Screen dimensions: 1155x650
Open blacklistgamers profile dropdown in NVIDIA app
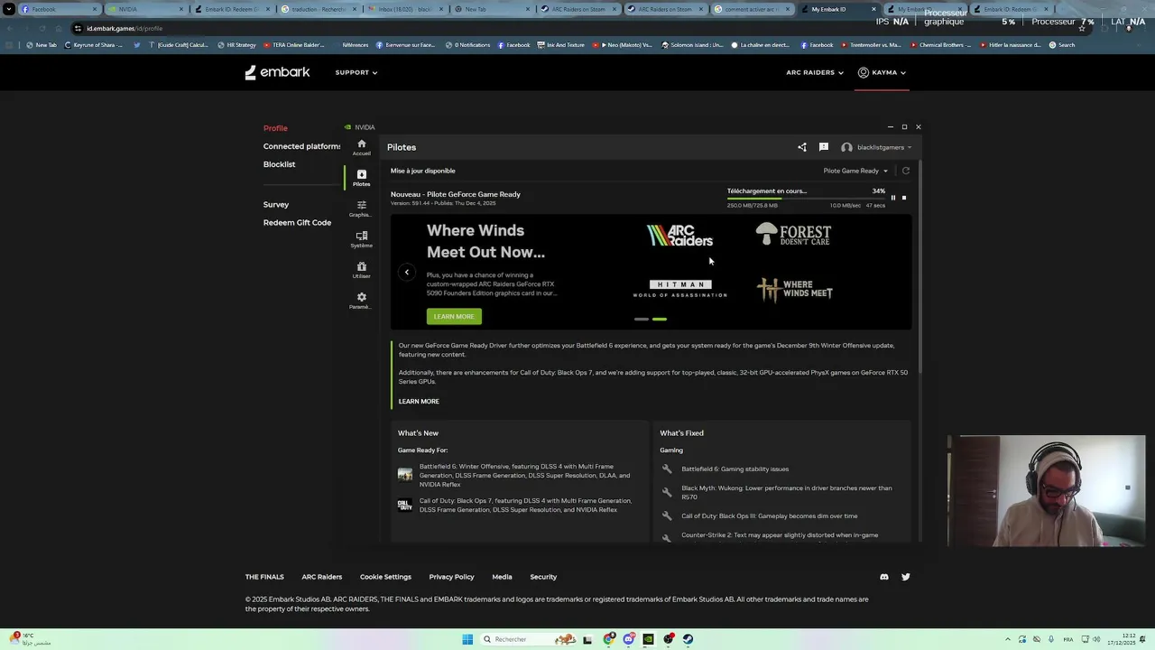876,147
